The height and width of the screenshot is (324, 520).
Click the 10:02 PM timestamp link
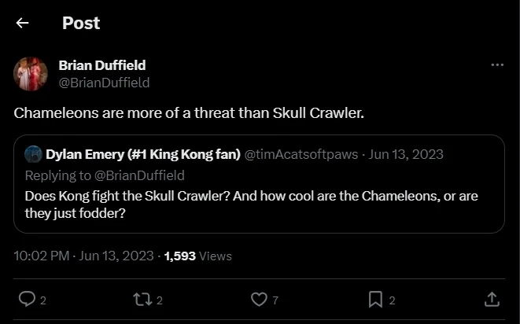tap(39, 256)
